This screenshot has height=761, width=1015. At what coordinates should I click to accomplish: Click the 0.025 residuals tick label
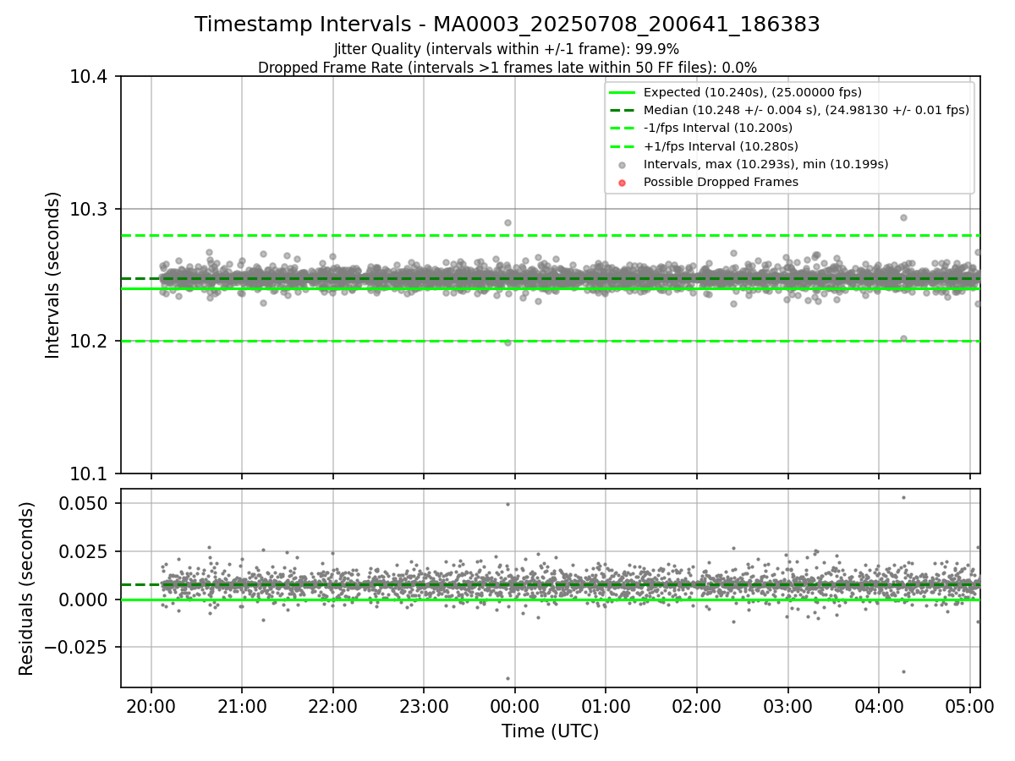pos(85,551)
